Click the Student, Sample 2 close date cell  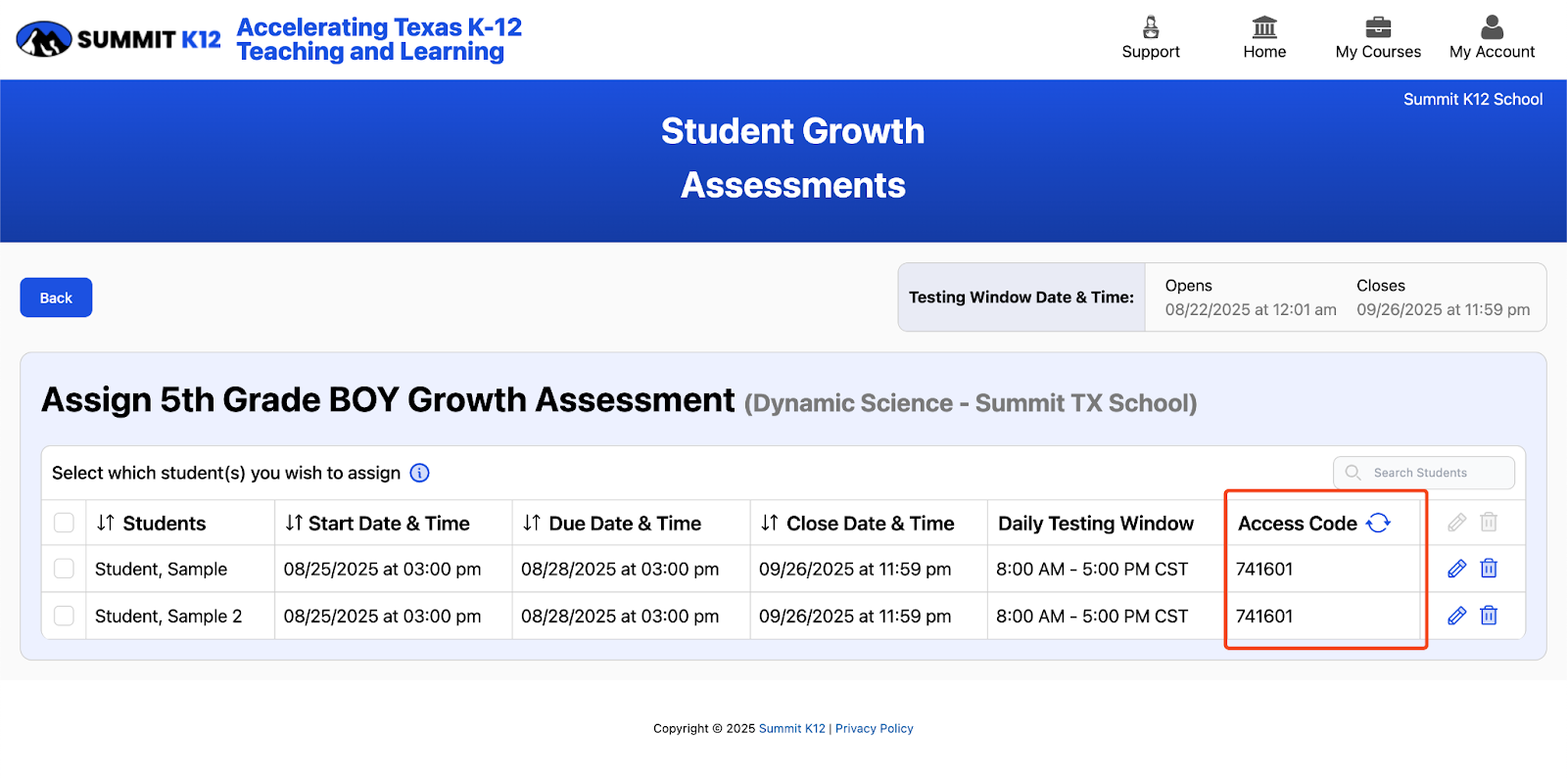click(x=855, y=616)
